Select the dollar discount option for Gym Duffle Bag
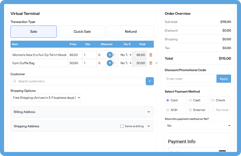This screenshot has width=241, height=156. [114, 63]
